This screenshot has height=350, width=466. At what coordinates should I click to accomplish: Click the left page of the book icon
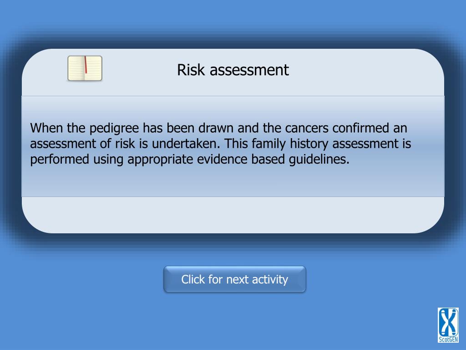pos(76,68)
